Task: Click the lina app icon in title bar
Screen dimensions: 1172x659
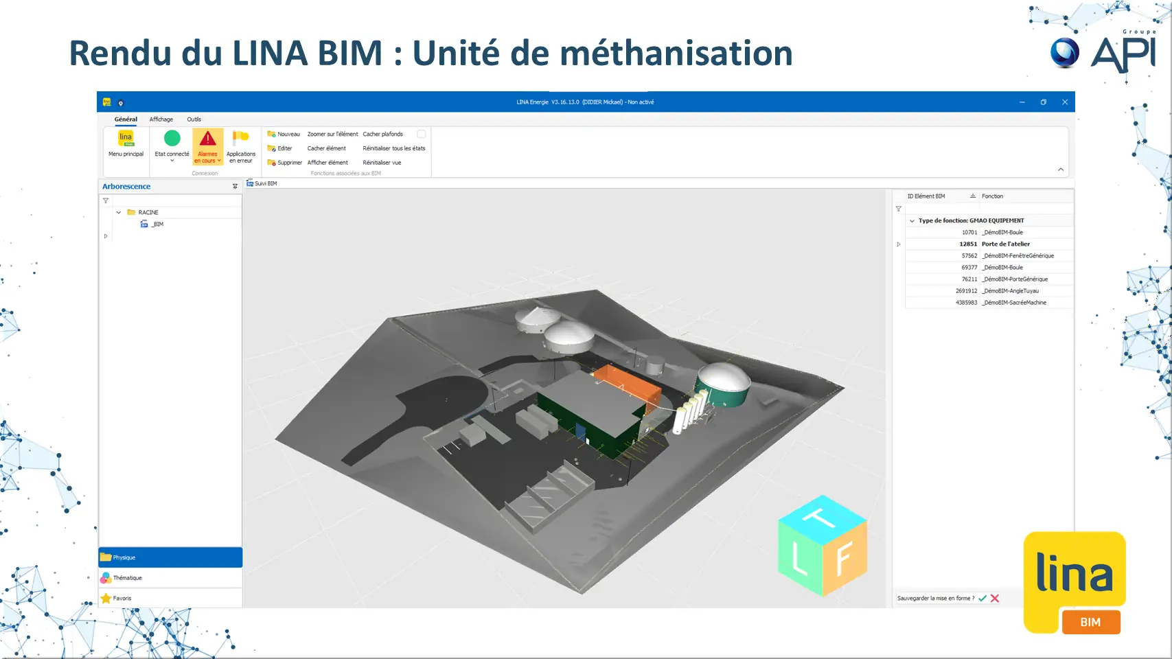Action: [x=107, y=102]
